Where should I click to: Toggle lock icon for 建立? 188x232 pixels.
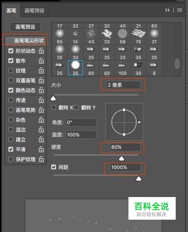pyautogui.click(x=41, y=139)
